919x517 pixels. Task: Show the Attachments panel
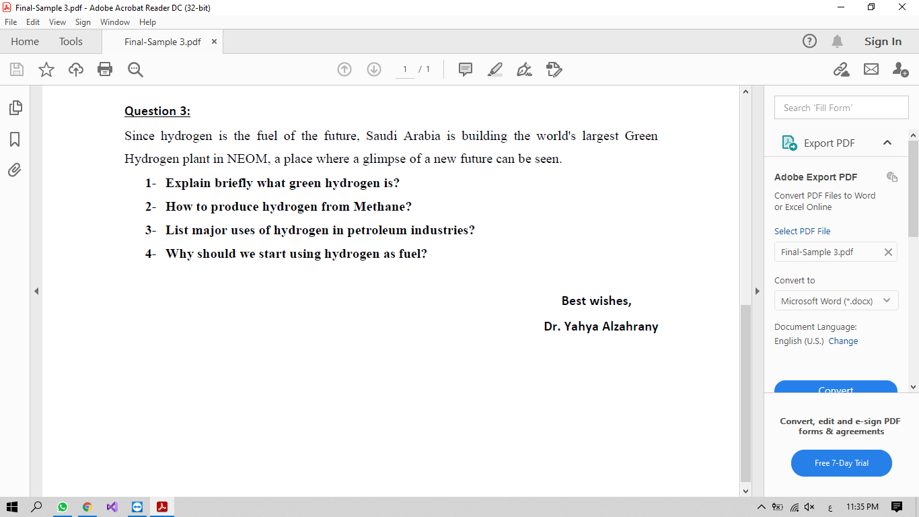14,170
